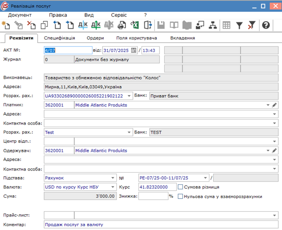This screenshot has height=230, width=282.
Task: Click the pencil icon in the Платник row
Action: [x=274, y=105]
